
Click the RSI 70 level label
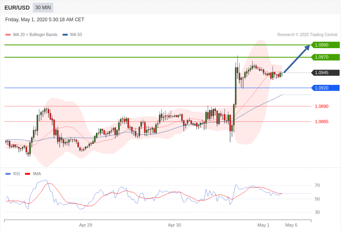pyautogui.click(x=317, y=186)
